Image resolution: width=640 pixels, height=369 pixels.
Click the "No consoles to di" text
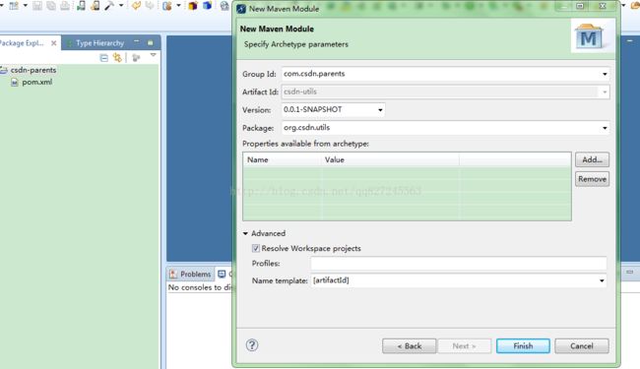pyautogui.click(x=200, y=287)
